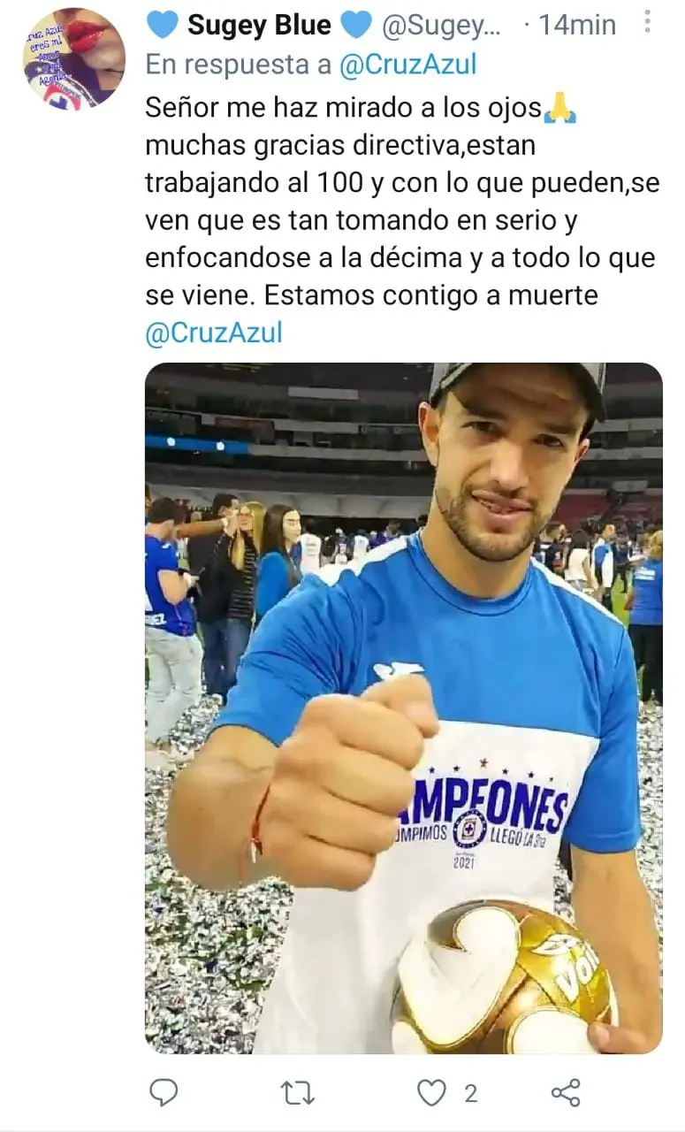Viewport: 685px width, 1132px height.
Task: Open the 14min timestamp link
Action: pos(577,25)
